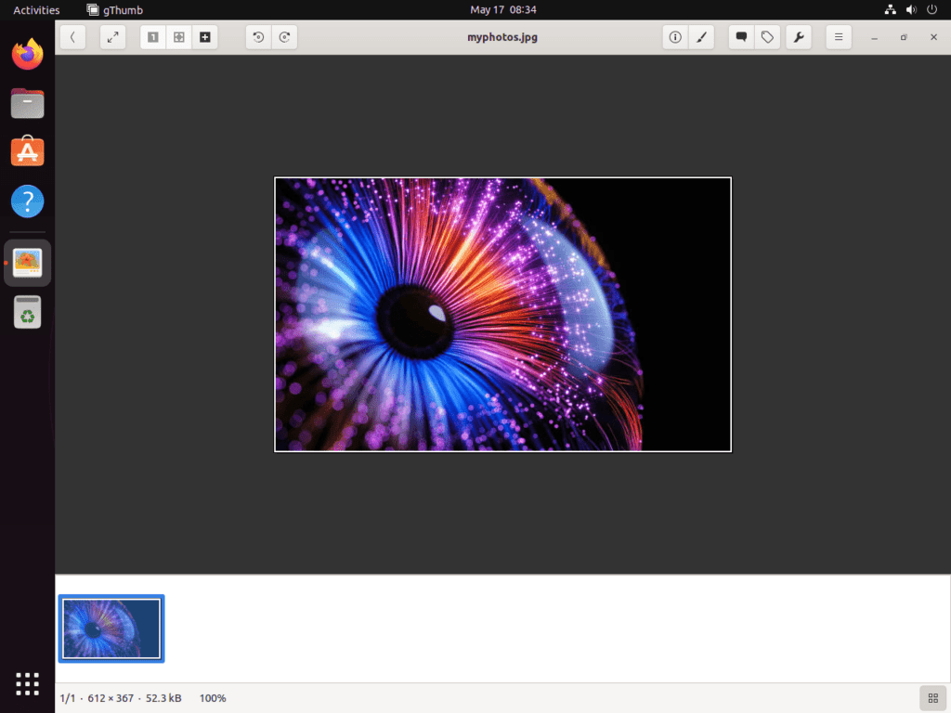
Task: Select the myphotos.jpg thumbnail
Action: coord(111,629)
